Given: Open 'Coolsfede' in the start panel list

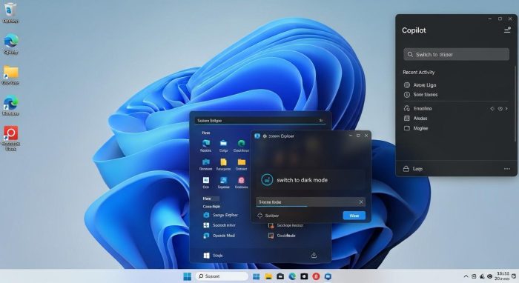Looking at the screenshot, I should [282, 236].
